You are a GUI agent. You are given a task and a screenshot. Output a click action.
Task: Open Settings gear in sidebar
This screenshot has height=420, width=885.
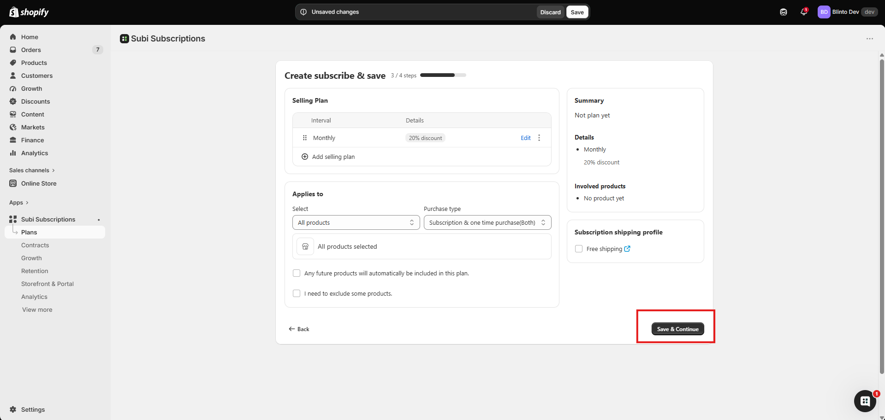[13, 409]
